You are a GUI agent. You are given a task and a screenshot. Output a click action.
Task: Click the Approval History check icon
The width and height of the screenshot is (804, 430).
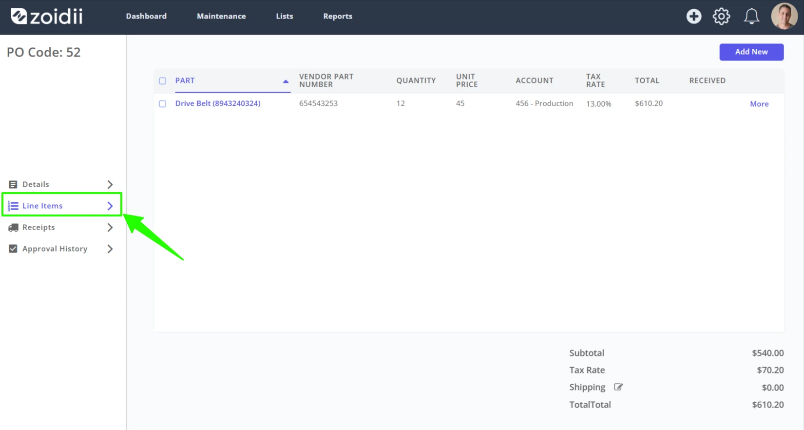point(13,249)
